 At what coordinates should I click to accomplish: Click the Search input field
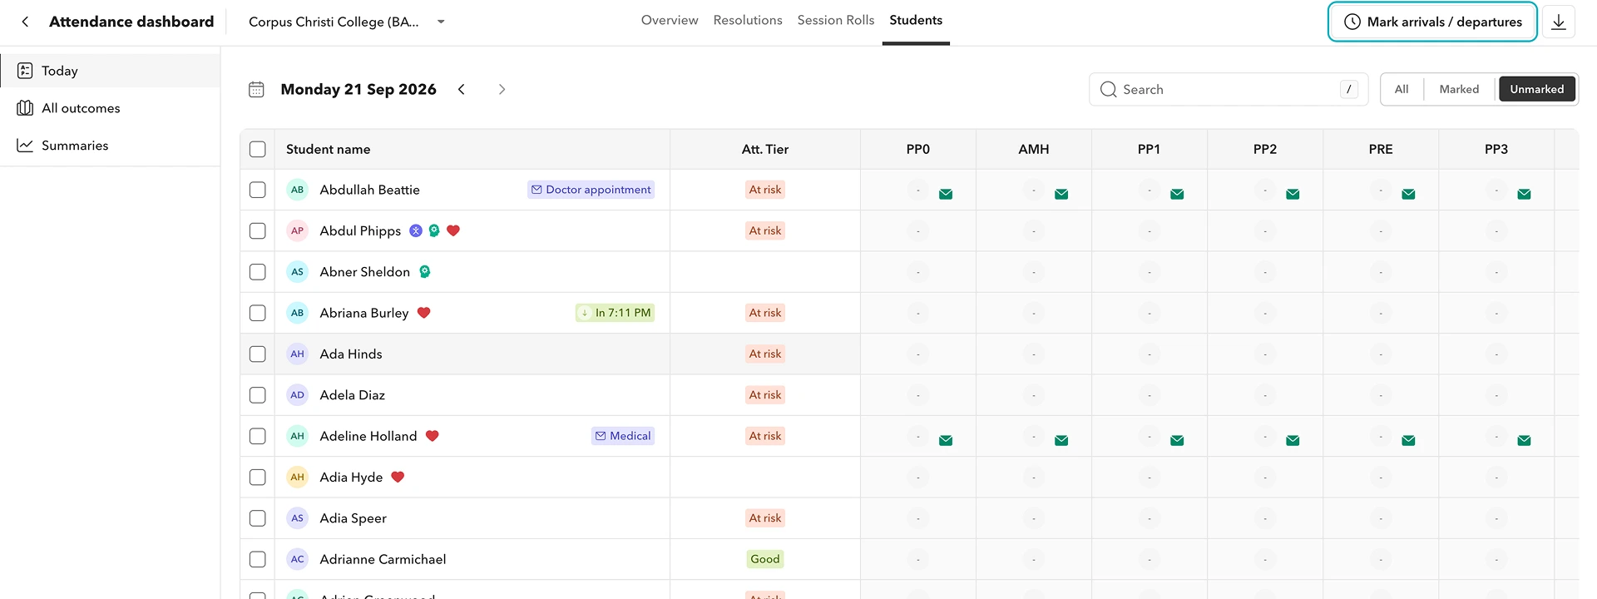click(1229, 89)
